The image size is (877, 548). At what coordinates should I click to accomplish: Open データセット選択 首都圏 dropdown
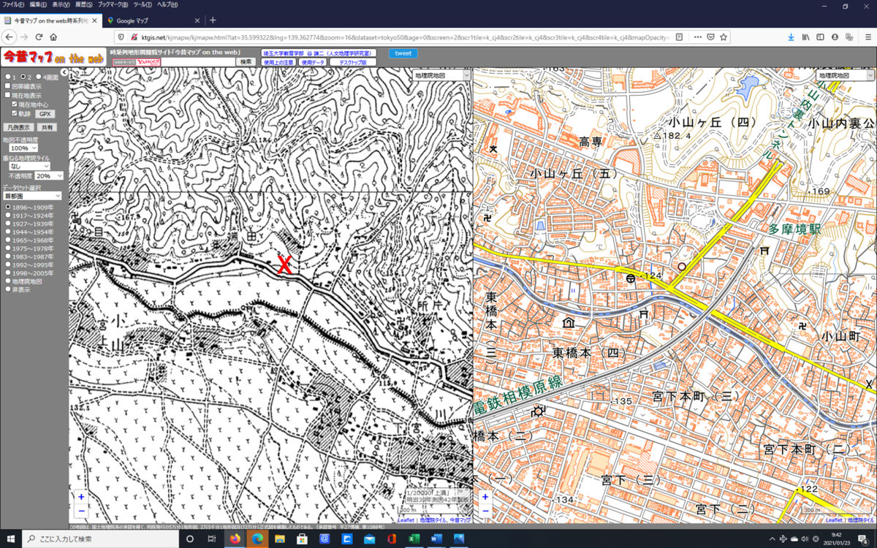click(32, 196)
